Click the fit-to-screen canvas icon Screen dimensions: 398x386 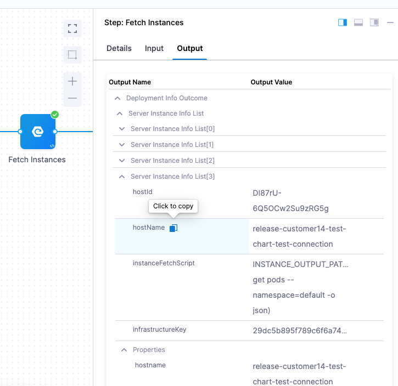point(72,29)
